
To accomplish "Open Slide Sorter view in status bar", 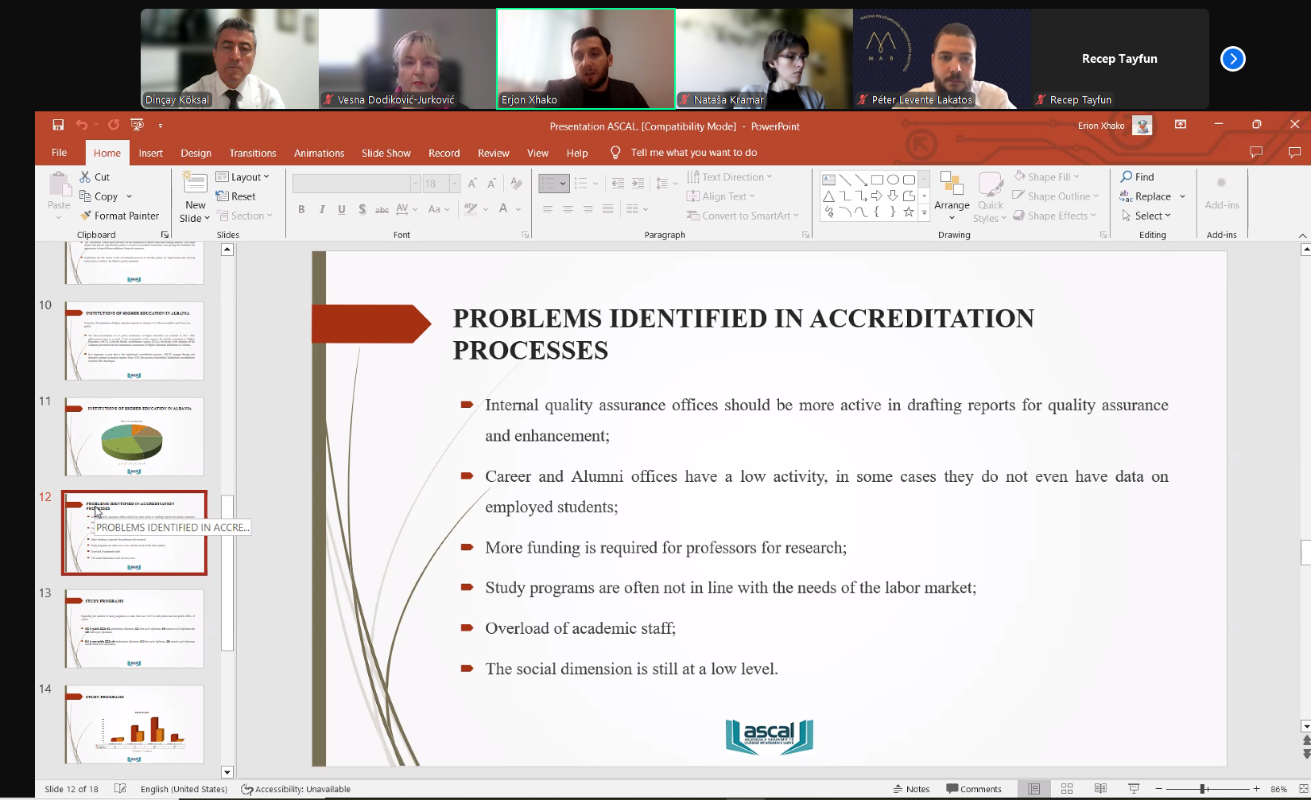I will (x=1067, y=789).
